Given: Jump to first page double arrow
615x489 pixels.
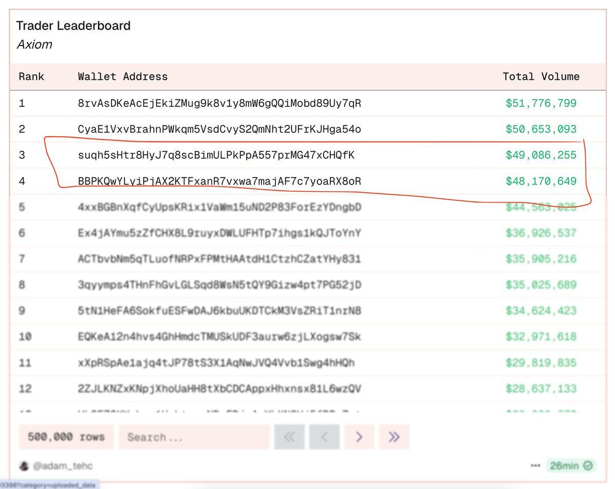Looking at the screenshot, I should click(289, 437).
